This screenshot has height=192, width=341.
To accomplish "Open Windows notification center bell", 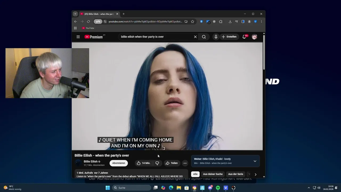I will click(336, 188).
